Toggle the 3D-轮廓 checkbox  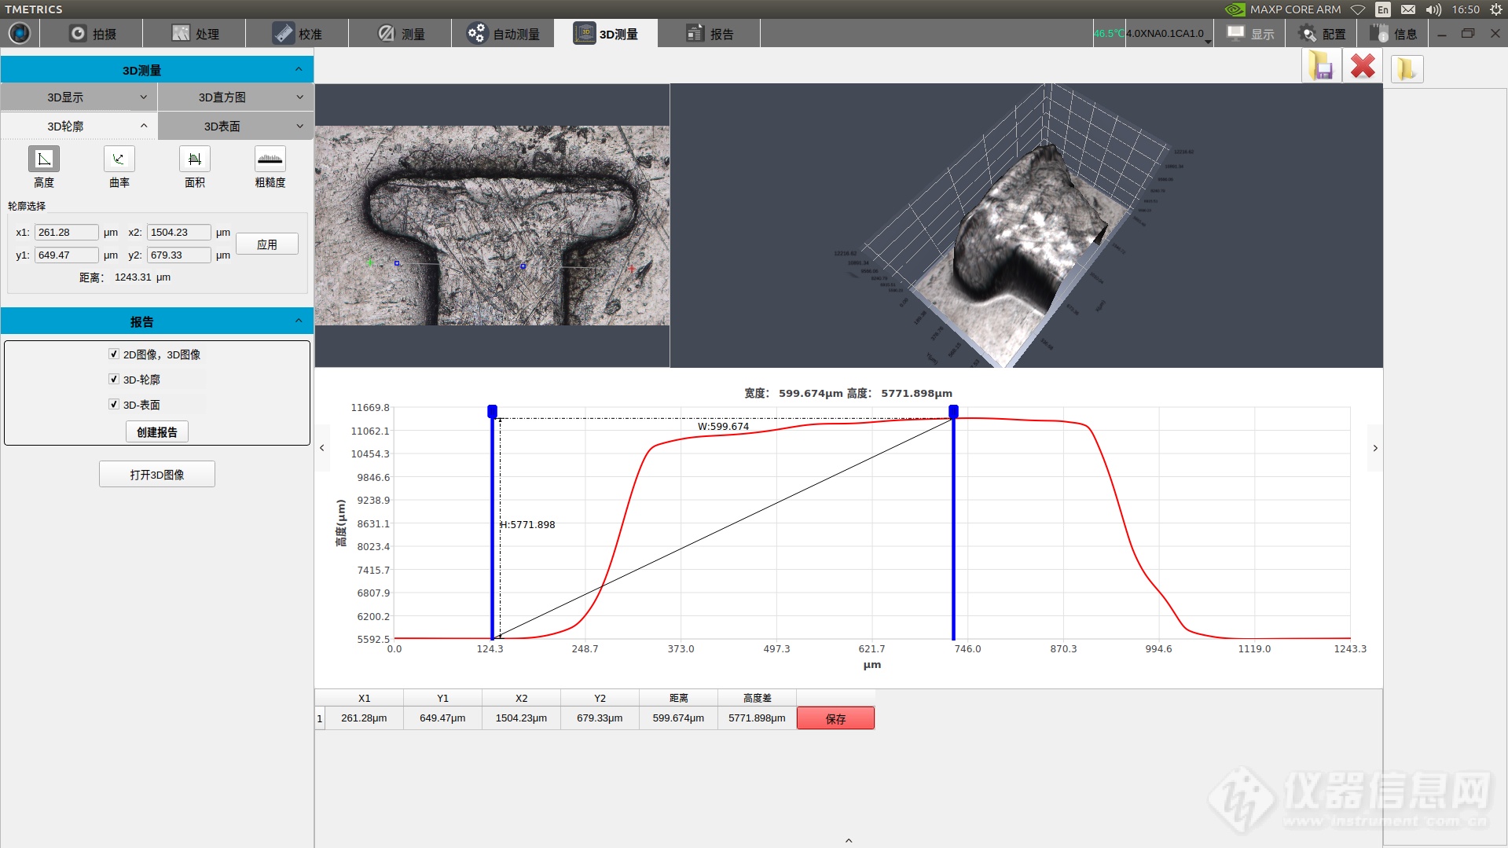(x=114, y=380)
